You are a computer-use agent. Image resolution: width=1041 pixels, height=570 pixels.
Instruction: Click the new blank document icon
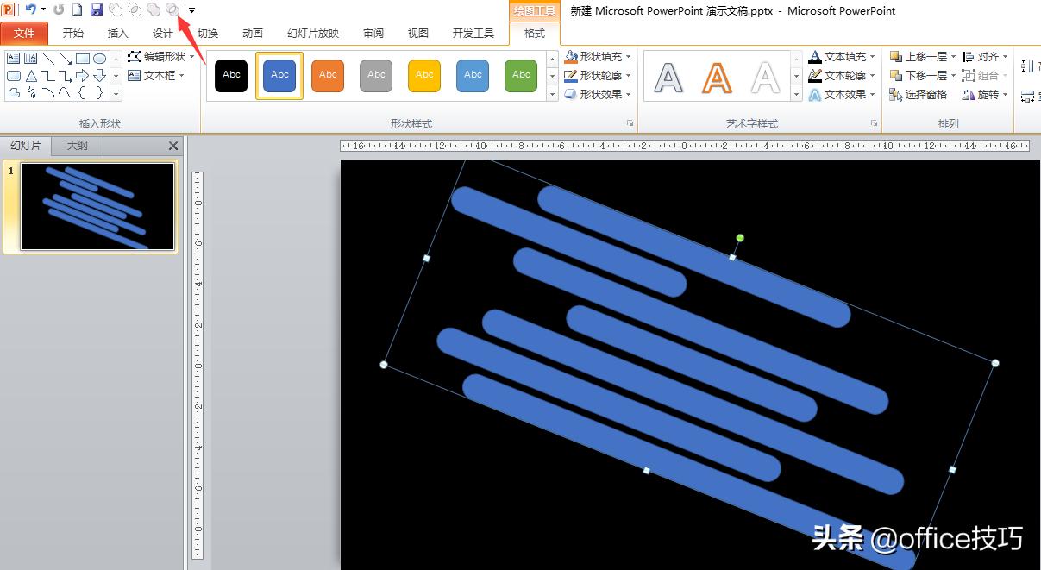click(78, 9)
